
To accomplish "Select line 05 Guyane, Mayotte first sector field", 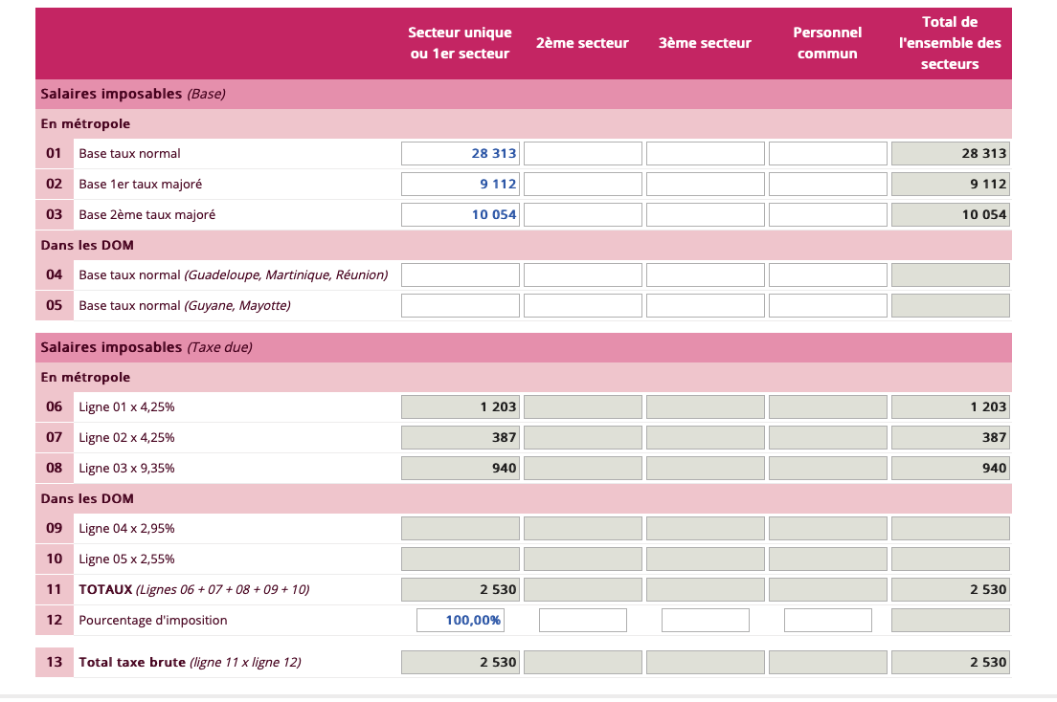I will click(460, 306).
